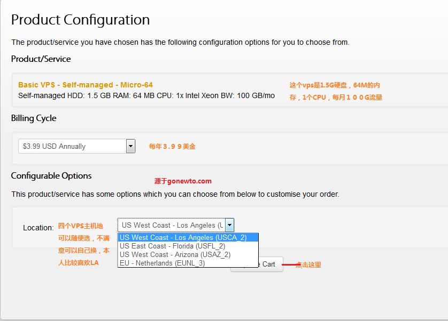The image size is (448, 321).
Task: Click the Self-managed HDD specs line
Action: click(146, 96)
